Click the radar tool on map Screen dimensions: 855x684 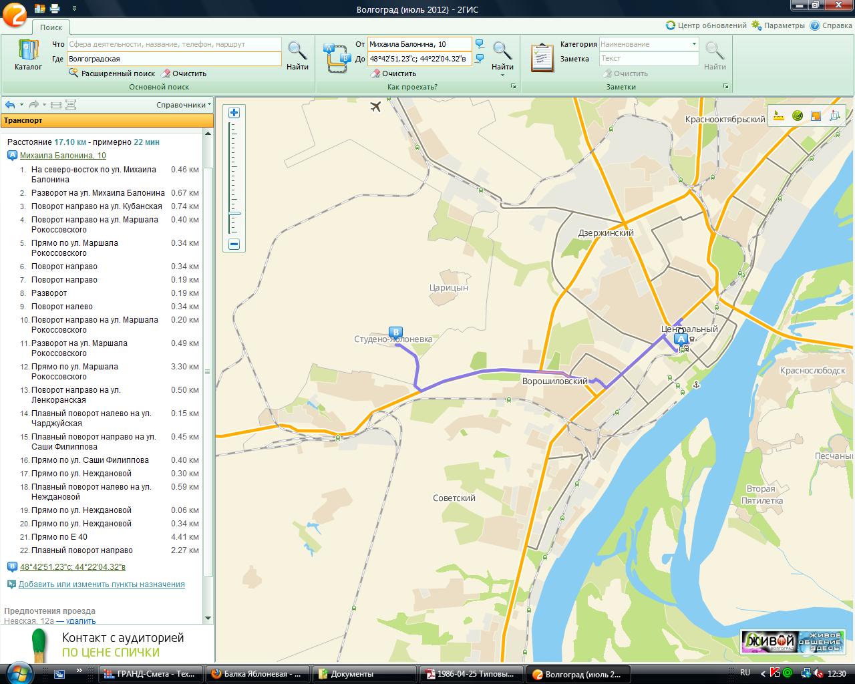click(x=797, y=116)
